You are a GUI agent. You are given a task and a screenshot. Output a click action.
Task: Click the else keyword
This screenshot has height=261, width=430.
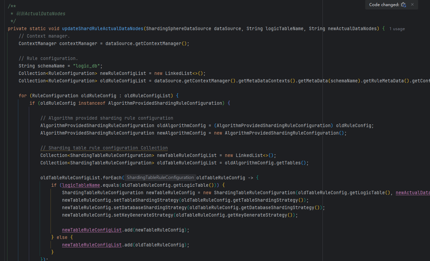[62, 237]
